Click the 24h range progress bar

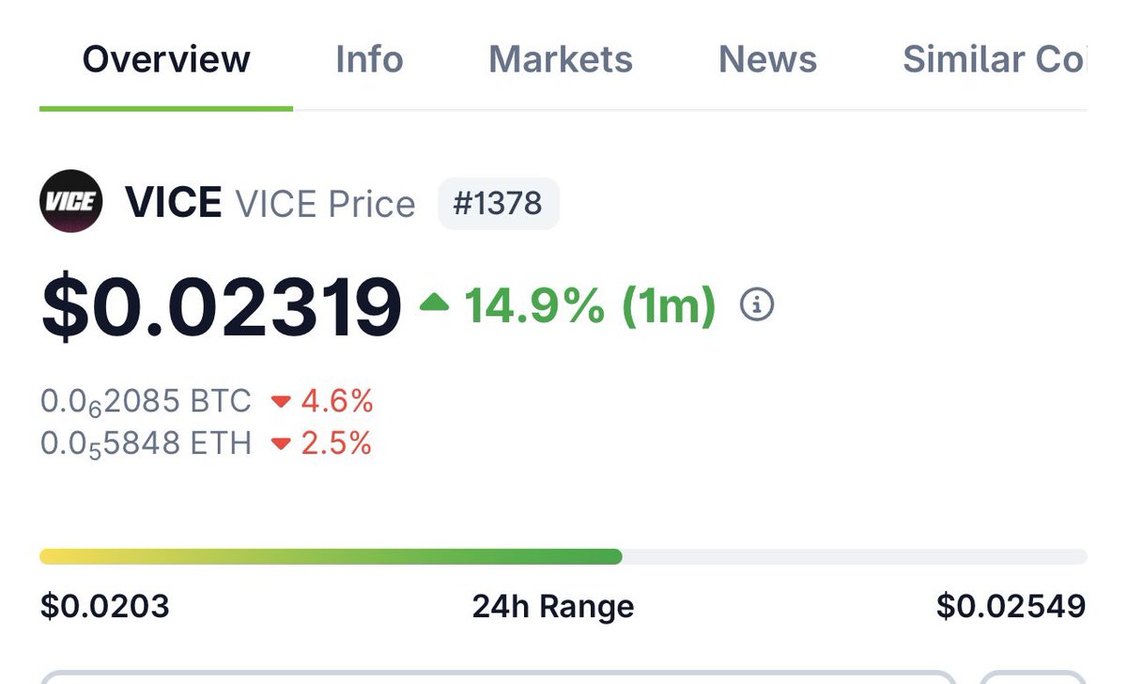click(x=562, y=557)
